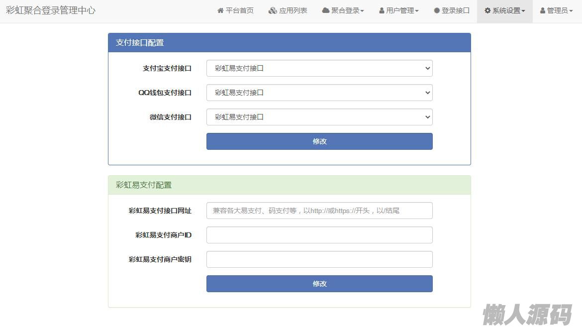Open the 支付宝支付接口 dropdown
Screen dimensions: 582x332
(319, 68)
